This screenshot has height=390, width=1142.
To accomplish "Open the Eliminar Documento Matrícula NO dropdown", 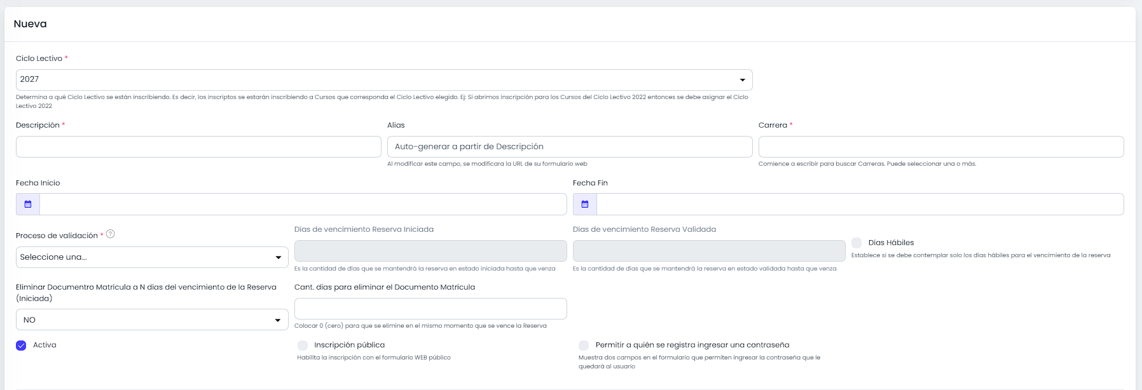I will pyautogui.click(x=152, y=319).
